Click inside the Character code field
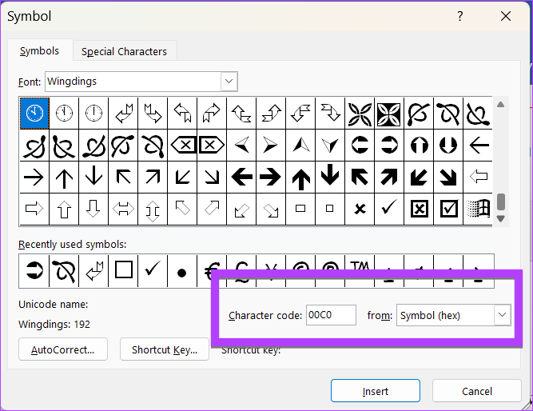Image resolution: width=533 pixels, height=411 pixels. [331, 316]
